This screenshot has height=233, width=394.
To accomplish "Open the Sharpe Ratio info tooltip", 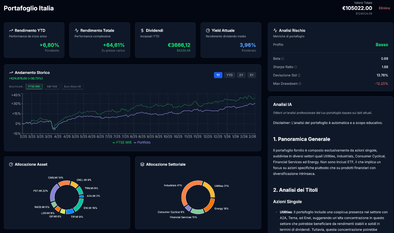I will (295, 67).
